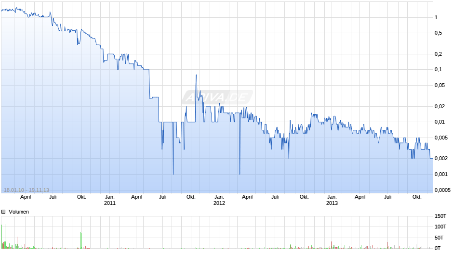Click the Volumen legend square icon
Screen dimensions: 453x253
tap(3, 212)
